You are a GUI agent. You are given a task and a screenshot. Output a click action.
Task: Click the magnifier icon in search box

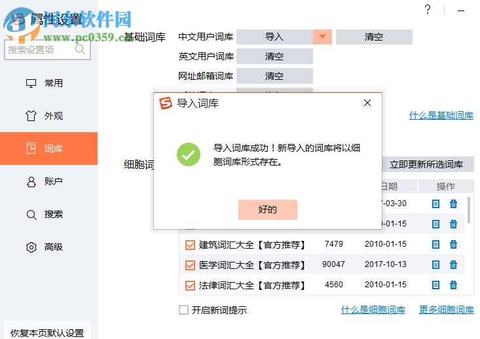(x=80, y=49)
